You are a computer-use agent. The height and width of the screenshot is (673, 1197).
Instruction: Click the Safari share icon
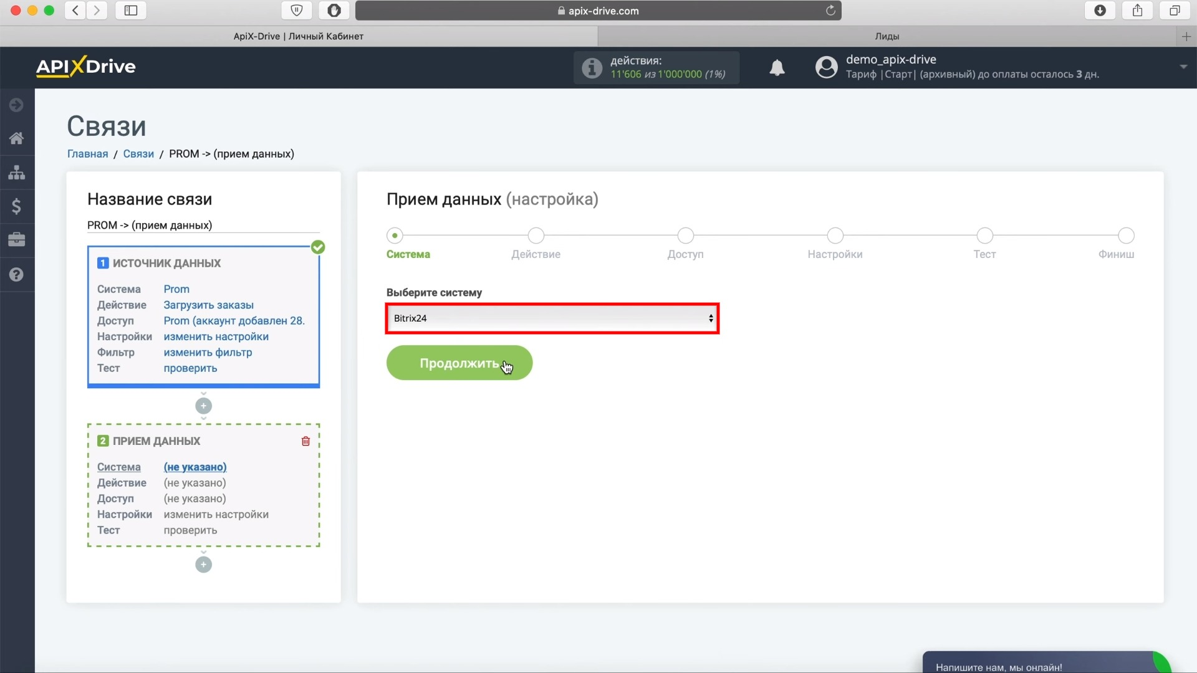point(1138,11)
